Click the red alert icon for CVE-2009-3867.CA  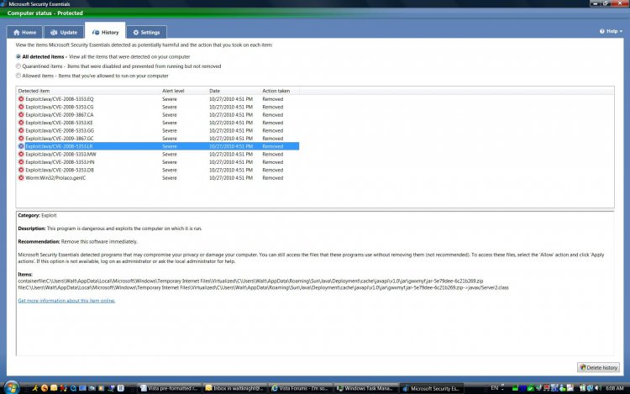point(21,114)
